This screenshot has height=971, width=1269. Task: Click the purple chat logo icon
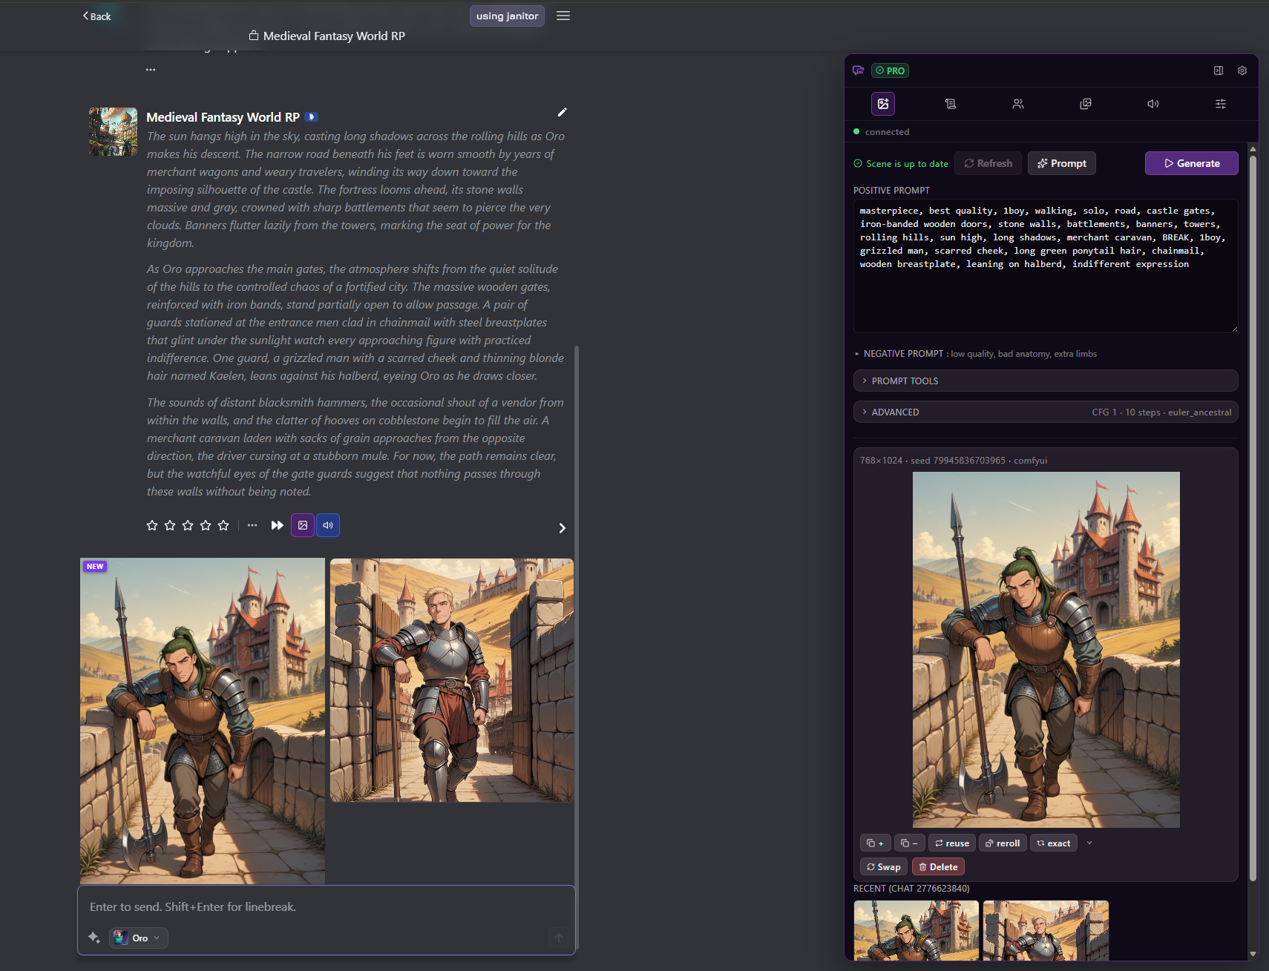coord(859,70)
